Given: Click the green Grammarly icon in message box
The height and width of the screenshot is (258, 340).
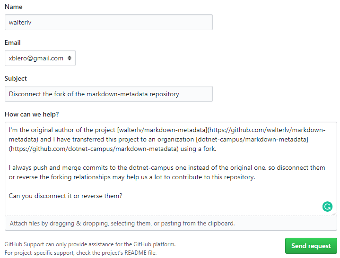Looking at the screenshot, I should click(327, 206).
